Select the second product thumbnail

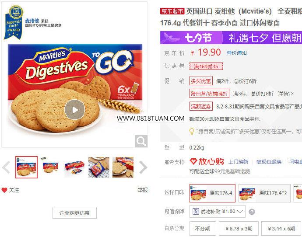(x=51, y=167)
